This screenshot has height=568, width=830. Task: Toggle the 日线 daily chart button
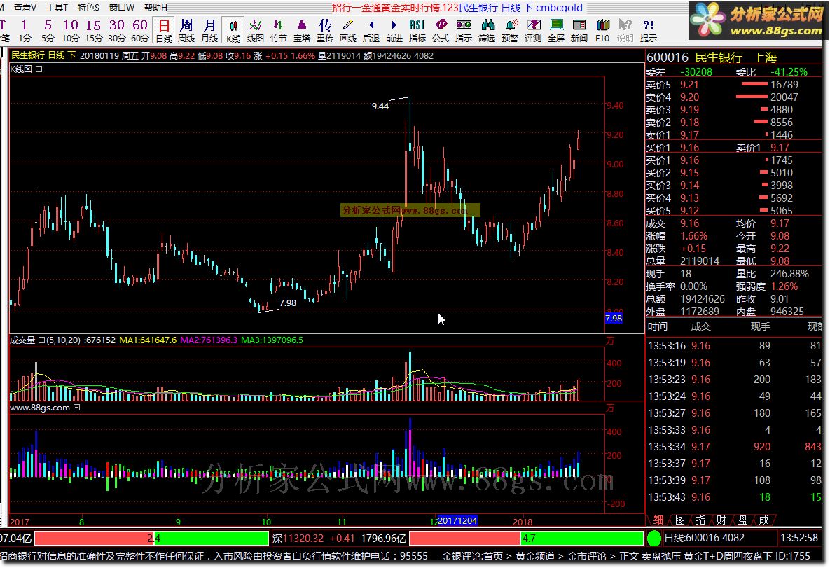coord(164,31)
